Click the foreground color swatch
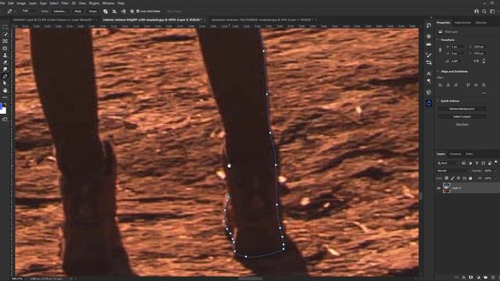 click(1, 106)
